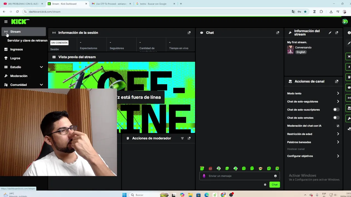Click the Enviar un mensaje input field

click(239, 176)
